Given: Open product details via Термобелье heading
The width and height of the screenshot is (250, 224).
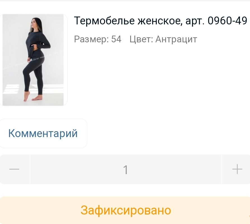Looking at the screenshot, I should click(x=104, y=21).
